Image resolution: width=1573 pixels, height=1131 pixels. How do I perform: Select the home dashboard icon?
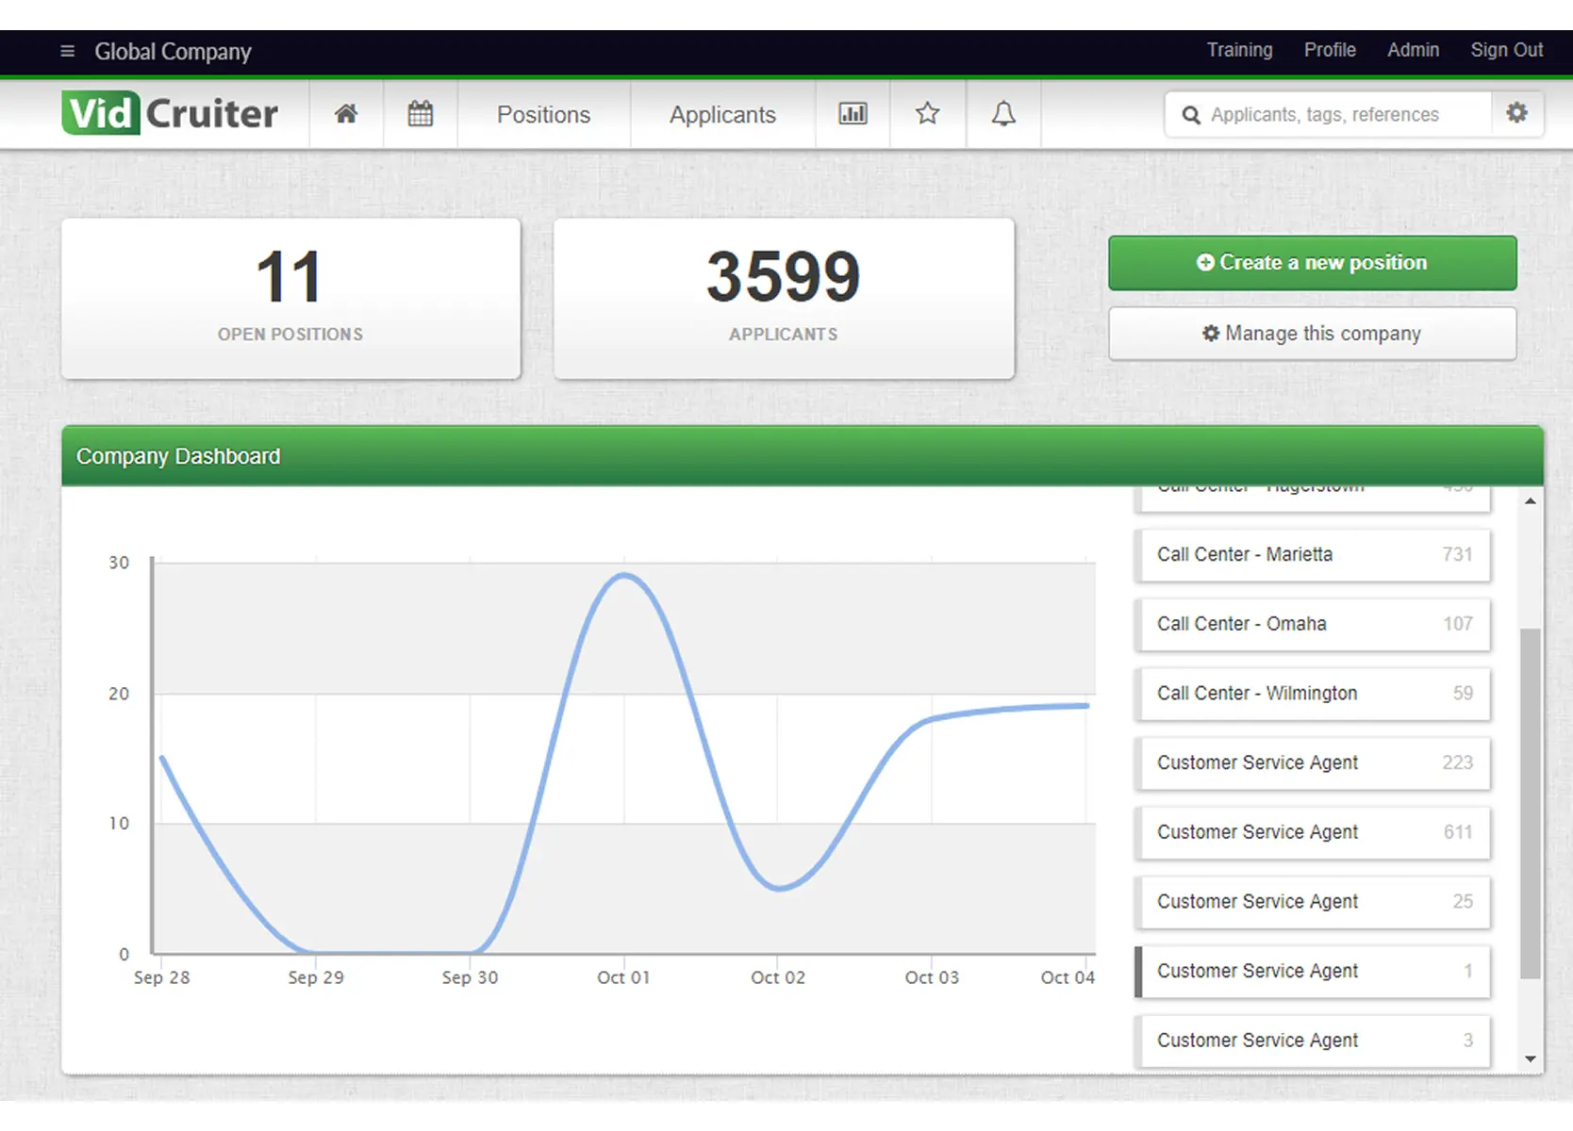pos(345,113)
